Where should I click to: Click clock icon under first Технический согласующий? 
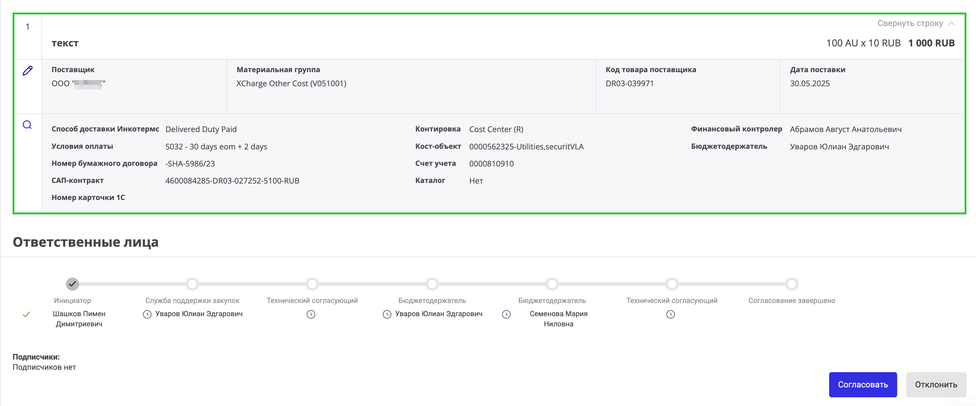pyautogui.click(x=311, y=314)
